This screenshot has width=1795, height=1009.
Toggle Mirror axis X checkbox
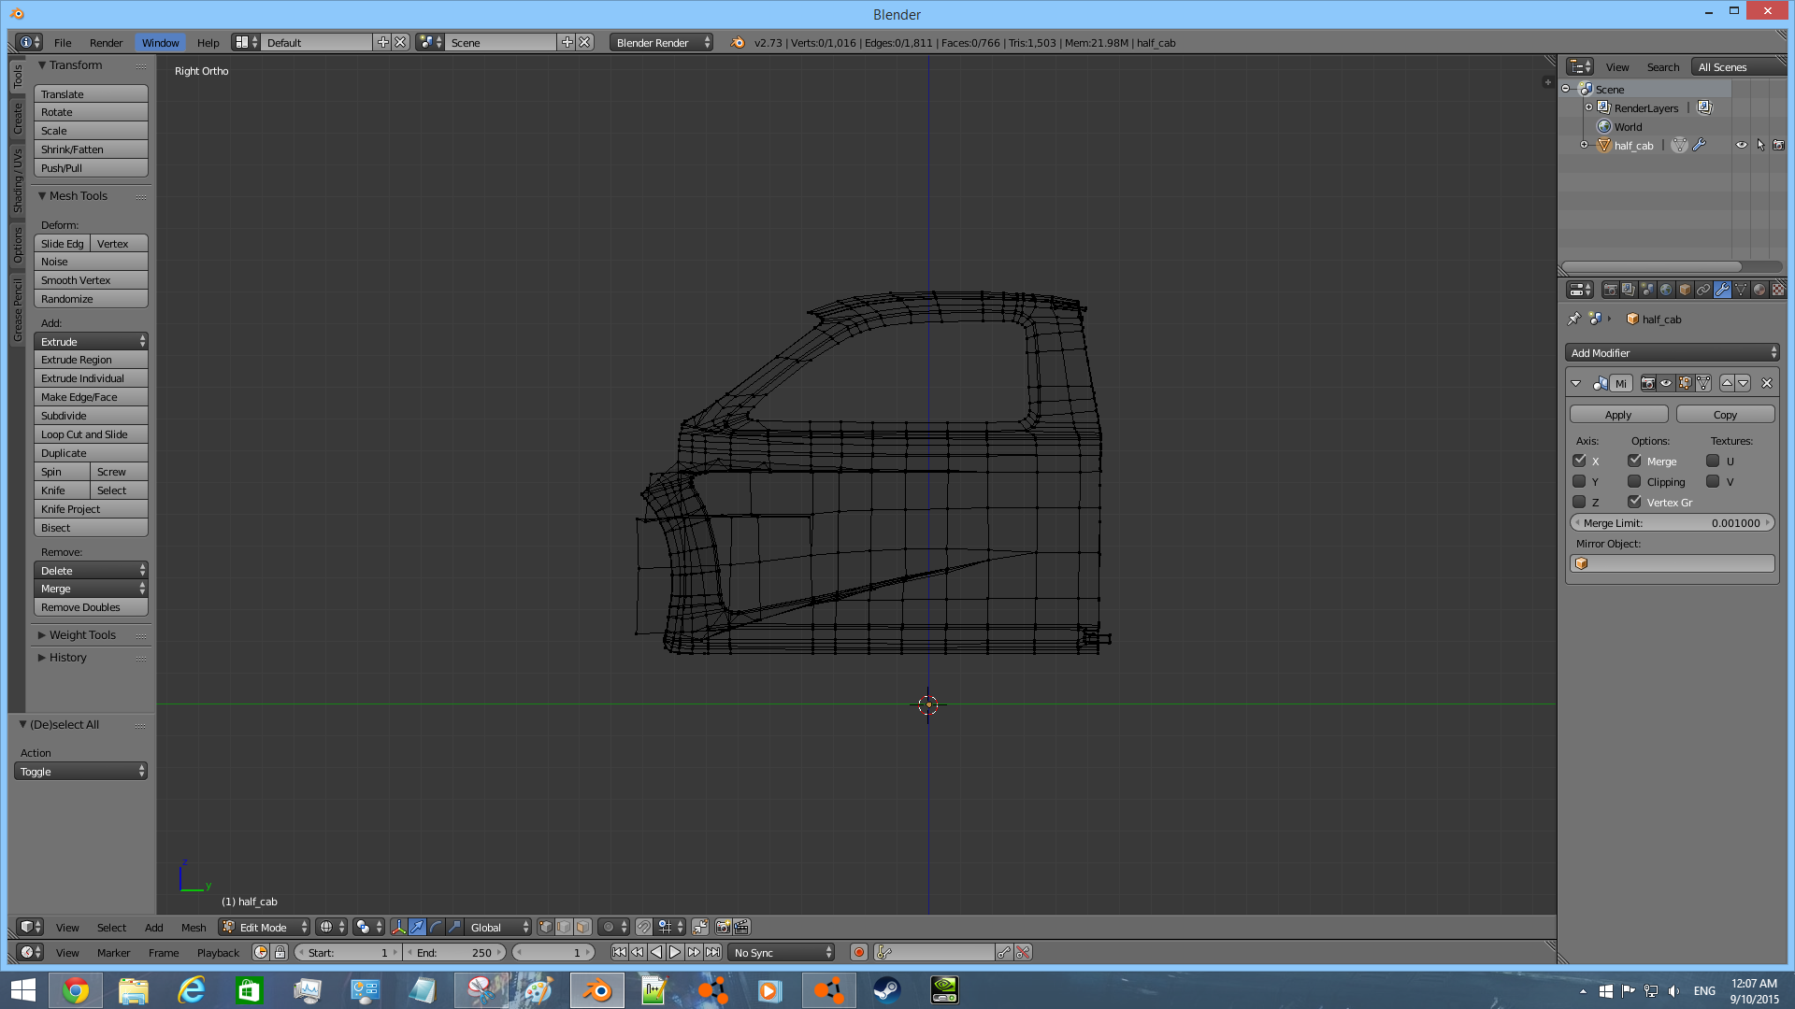point(1579,461)
